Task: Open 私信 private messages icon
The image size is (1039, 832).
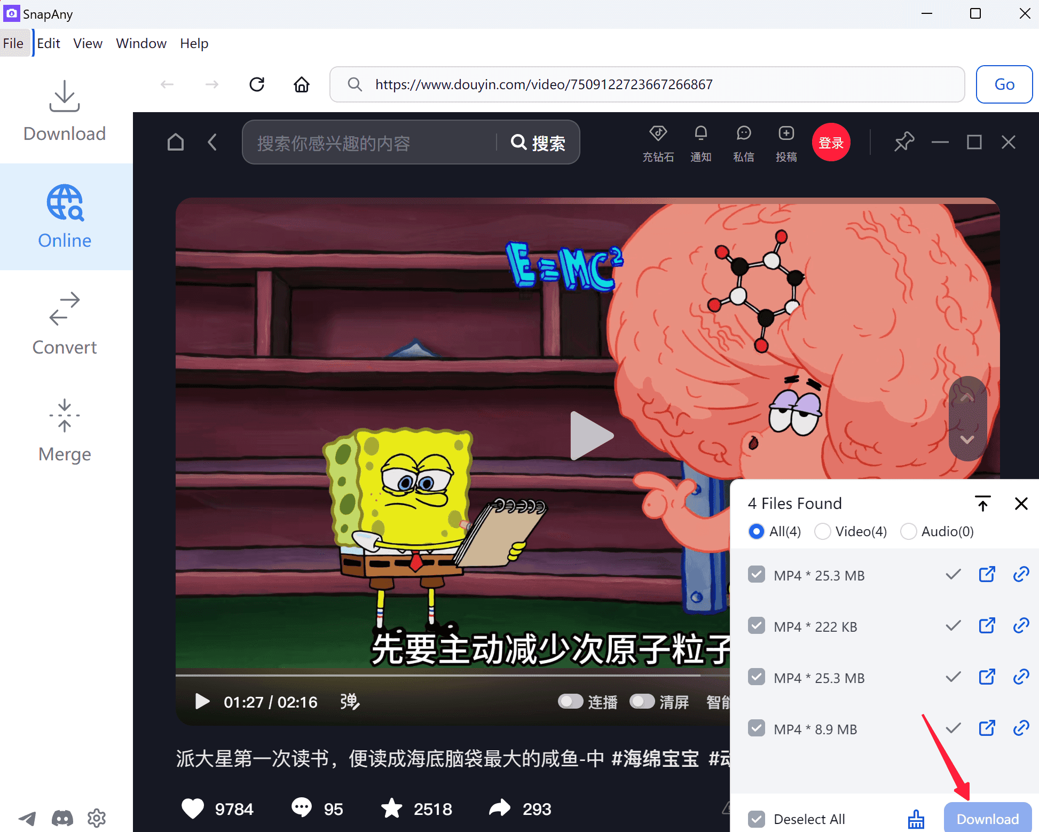Action: point(743,143)
